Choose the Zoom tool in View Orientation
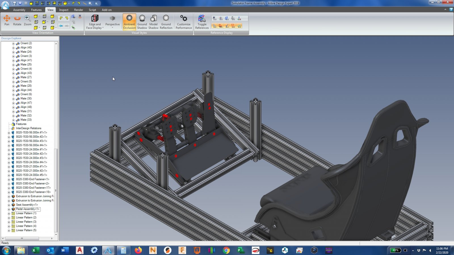The width and height of the screenshot is (454, 255). click(28, 20)
